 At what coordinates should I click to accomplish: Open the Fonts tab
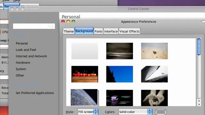[x=98, y=31]
